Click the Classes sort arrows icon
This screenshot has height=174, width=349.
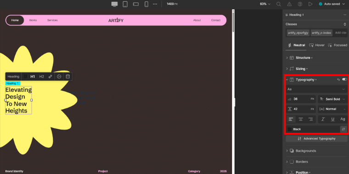click(345, 24)
